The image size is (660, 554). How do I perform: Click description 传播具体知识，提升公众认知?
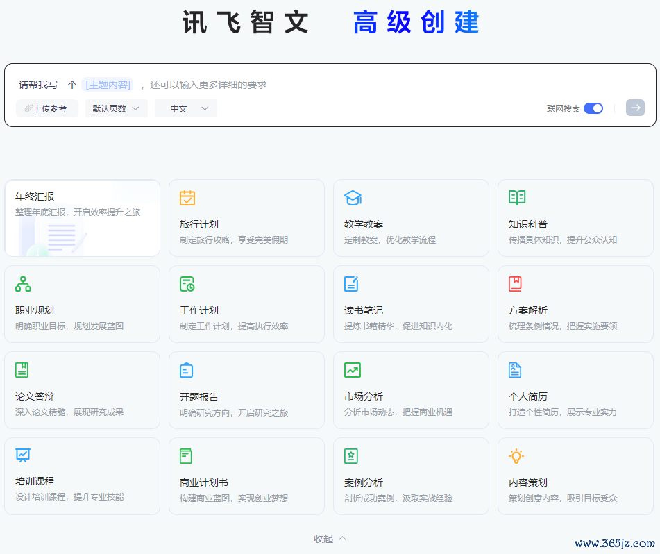(x=563, y=240)
